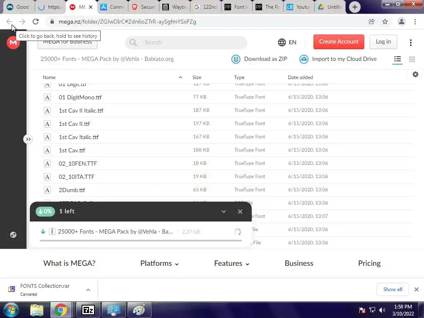Switch to the Wayback tab
Viewport: 424px width, 318px height.
click(x=174, y=7)
